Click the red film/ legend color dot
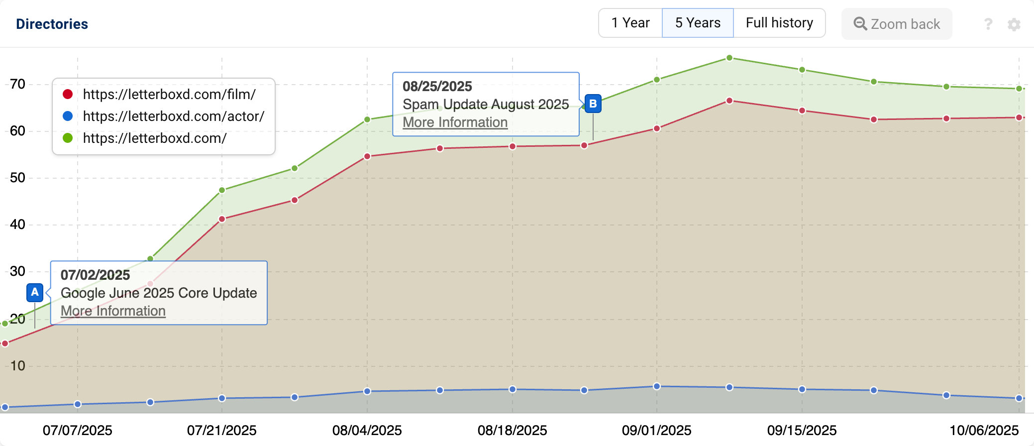 pos(68,94)
